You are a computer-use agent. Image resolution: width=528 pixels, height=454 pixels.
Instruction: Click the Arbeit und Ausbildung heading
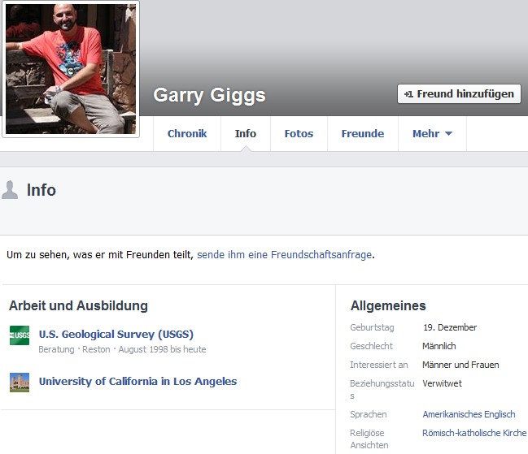pyautogui.click(x=78, y=306)
